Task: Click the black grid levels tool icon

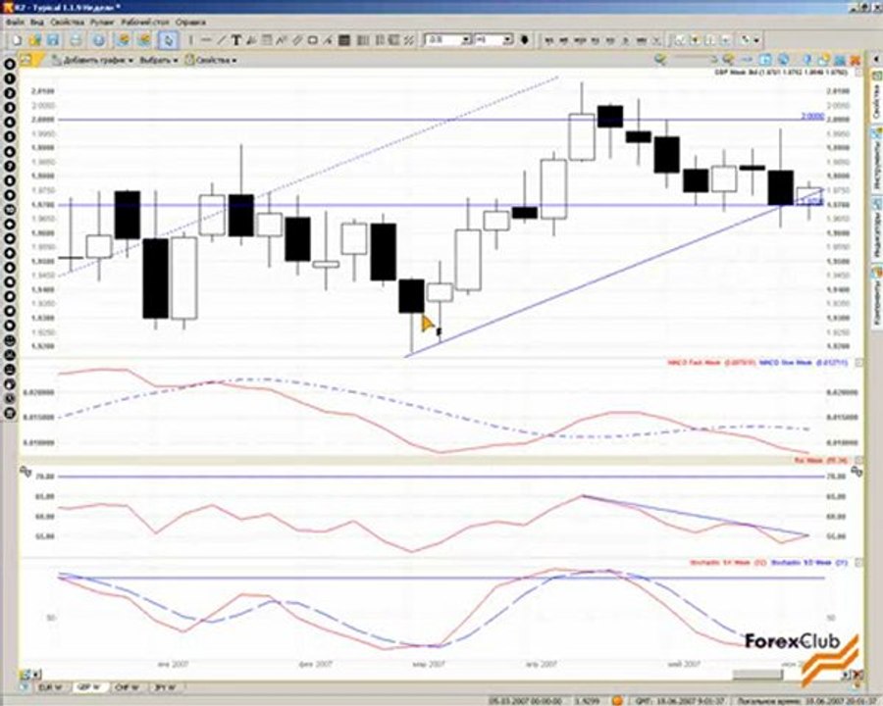Action: click(x=344, y=40)
